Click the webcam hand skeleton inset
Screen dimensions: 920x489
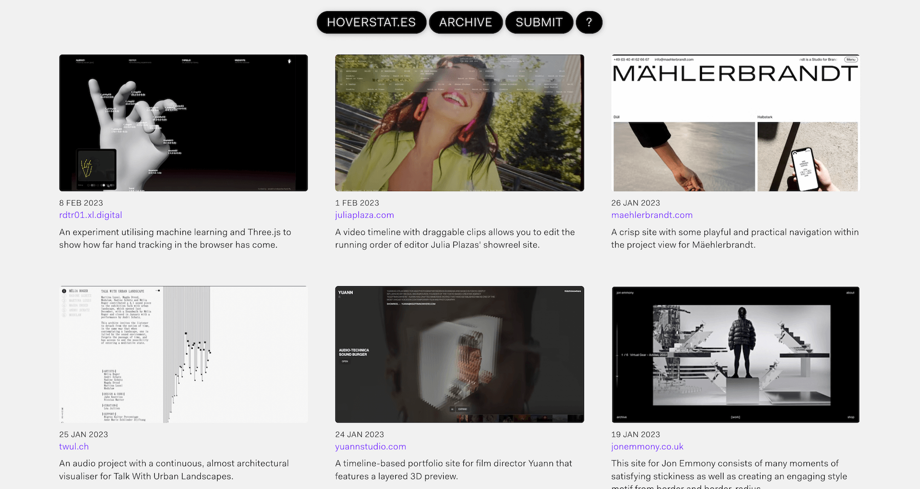point(96,169)
